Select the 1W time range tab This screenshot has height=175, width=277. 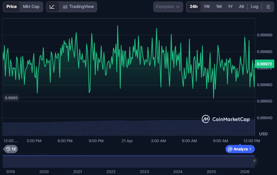(x=207, y=7)
